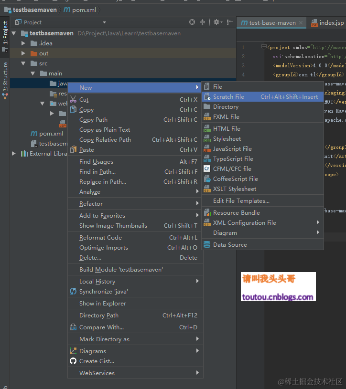Click pom.xml in the breadcrumb bar
Image resolution: width=346 pixels, height=389 pixels.
80,10
